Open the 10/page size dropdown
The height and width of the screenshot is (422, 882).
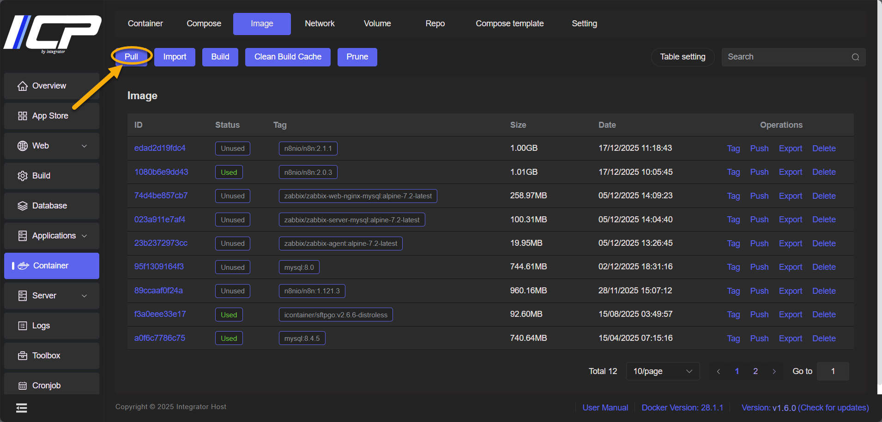[x=663, y=371]
